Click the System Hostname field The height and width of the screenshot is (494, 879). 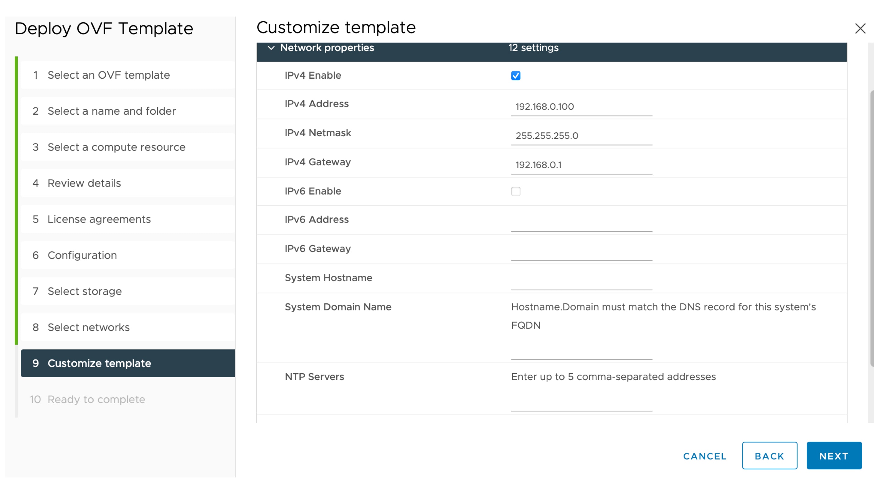(581, 281)
